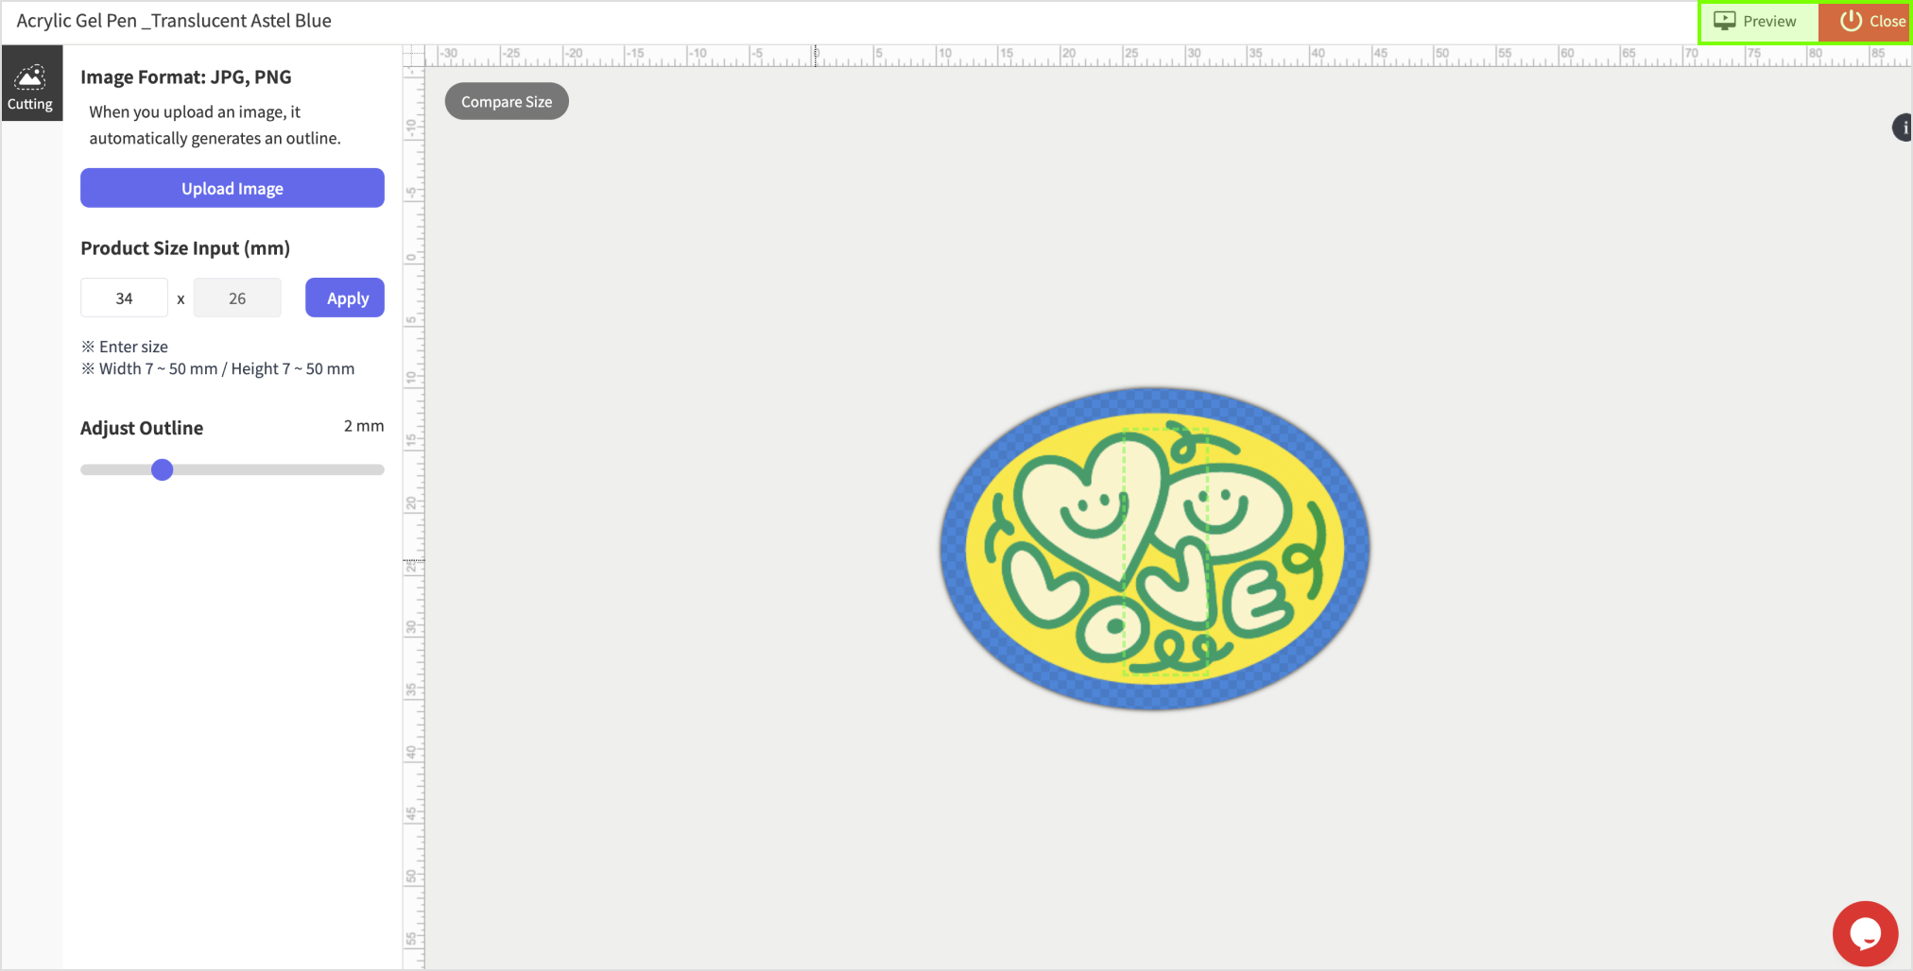Click the Compare Size button
1913x971 pixels.
pos(507,102)
